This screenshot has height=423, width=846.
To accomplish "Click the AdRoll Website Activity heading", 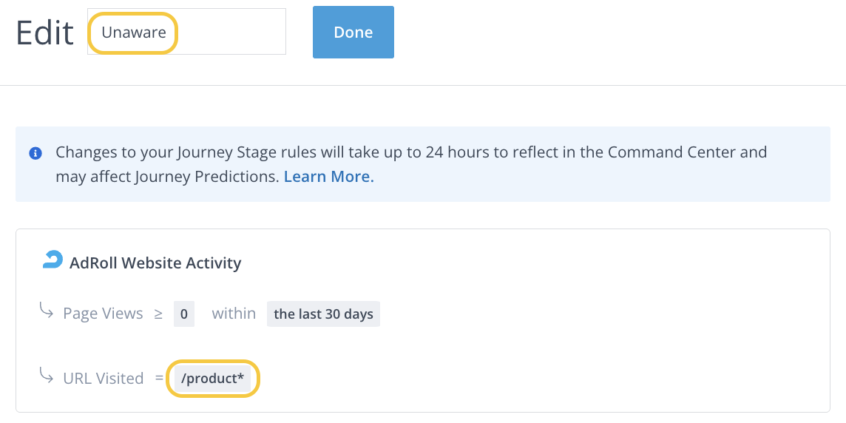I will coord(155,263).
